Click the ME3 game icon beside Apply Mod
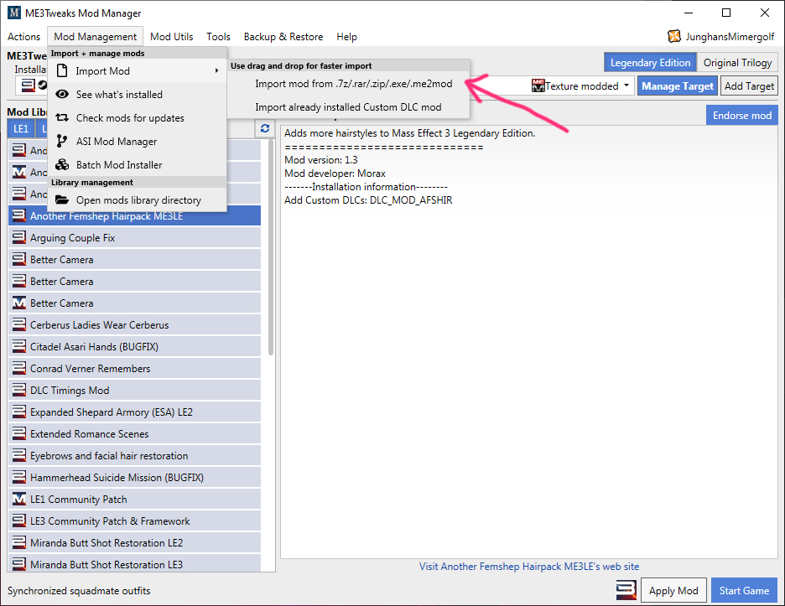This screenshot has width=785, height=606. [x=626, y=590]
